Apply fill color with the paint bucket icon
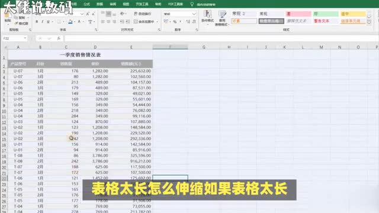This screenshot has height=213, width=379. (x=70, y=22)
